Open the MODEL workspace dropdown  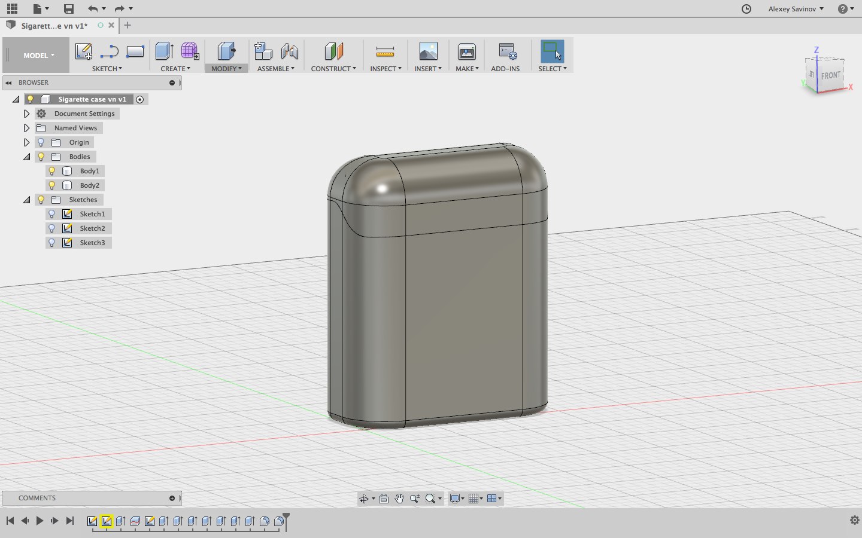(x=38, y=55)
